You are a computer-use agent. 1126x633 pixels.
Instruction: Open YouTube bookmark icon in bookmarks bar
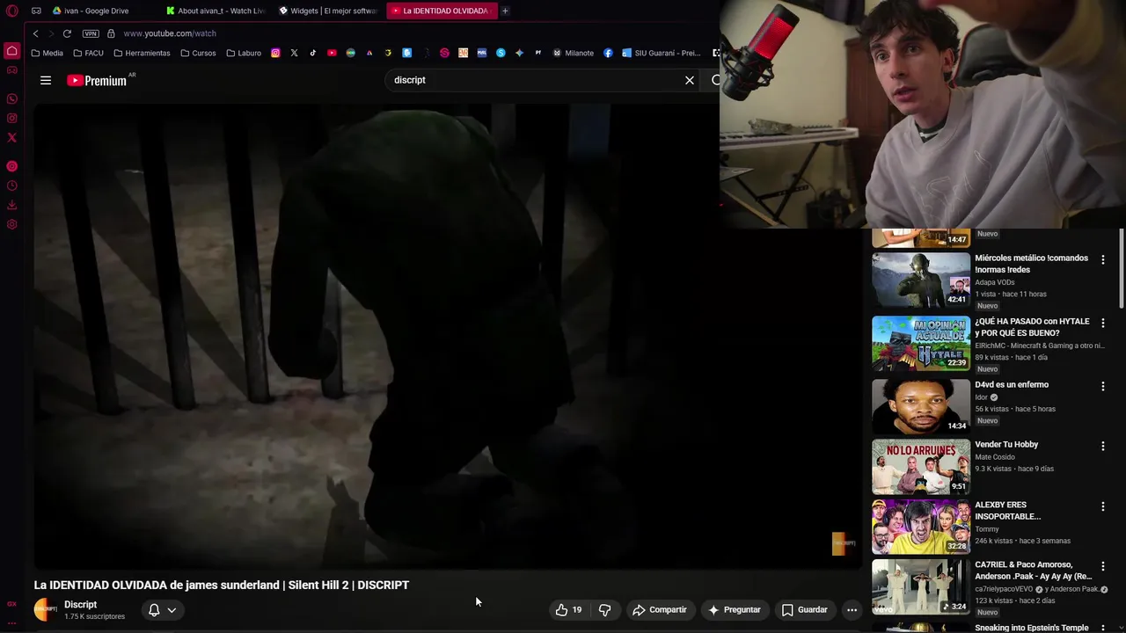coord(332,53)
